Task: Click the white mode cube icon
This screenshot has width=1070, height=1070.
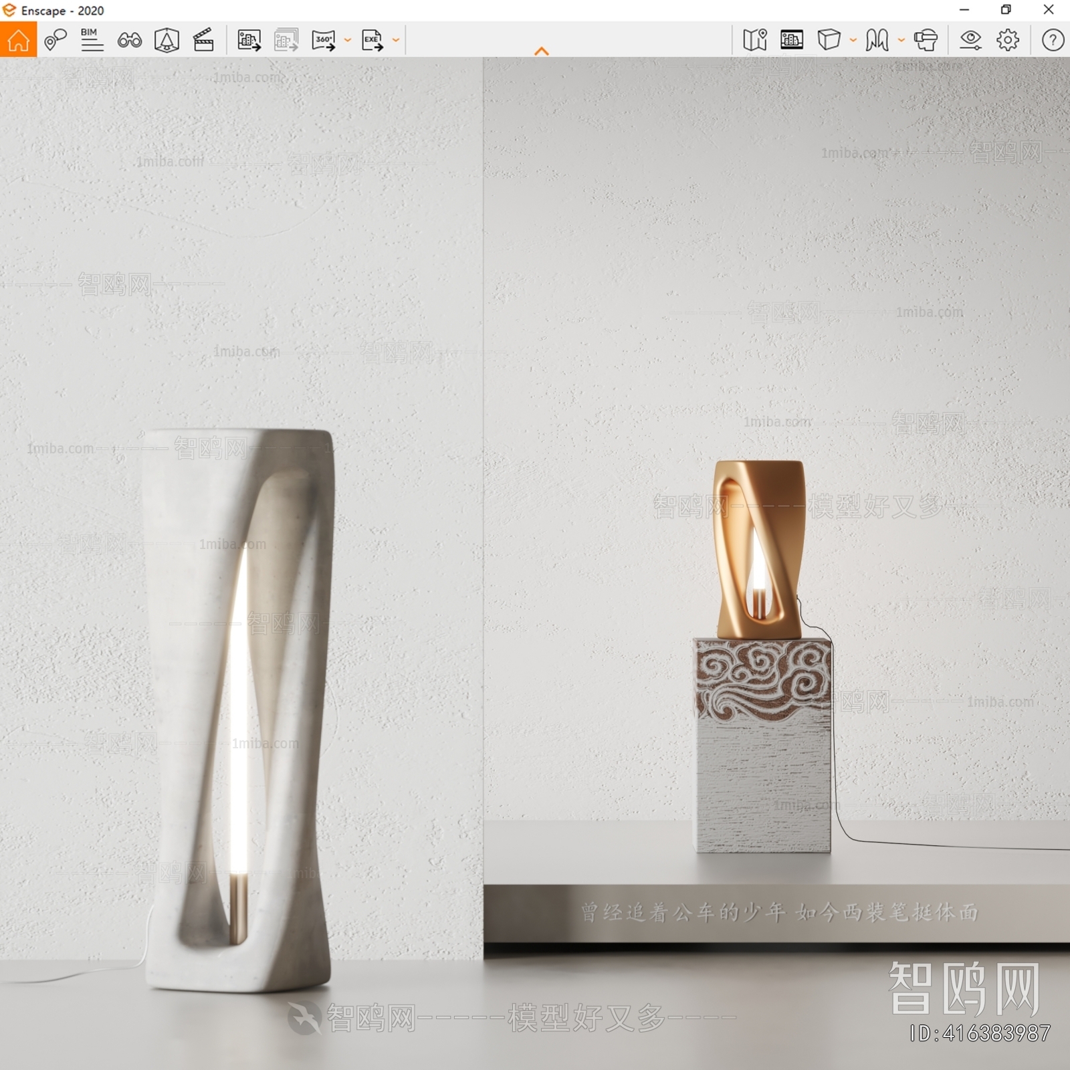Action: click(x=829, y=40)
